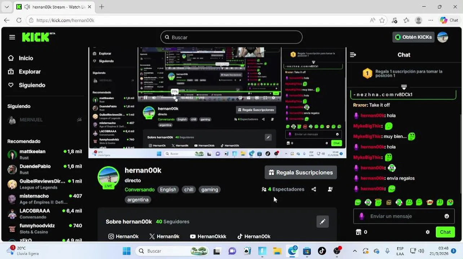Open a new browser tab
This screenshot has height=259, width=463.
pos(102,7)
